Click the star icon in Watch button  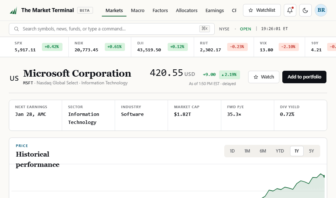pyautogui.click(x=256, y=77)
